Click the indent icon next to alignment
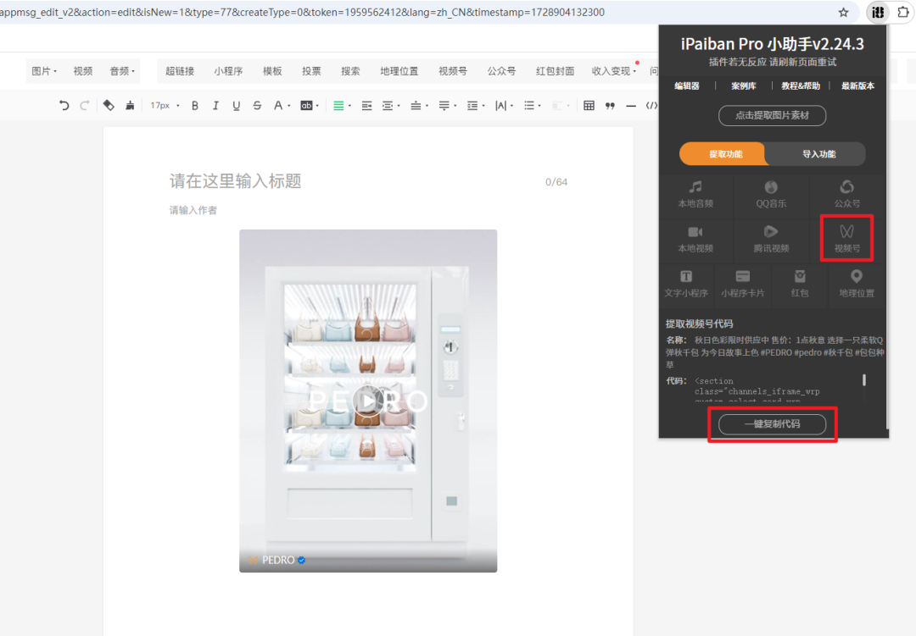The image size is (916, 636). tap(367, 106)
